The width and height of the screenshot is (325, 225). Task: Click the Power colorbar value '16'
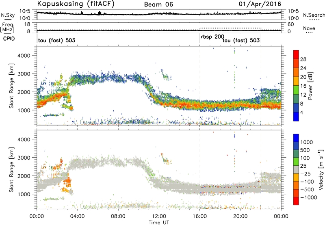[x=303, y=86]
